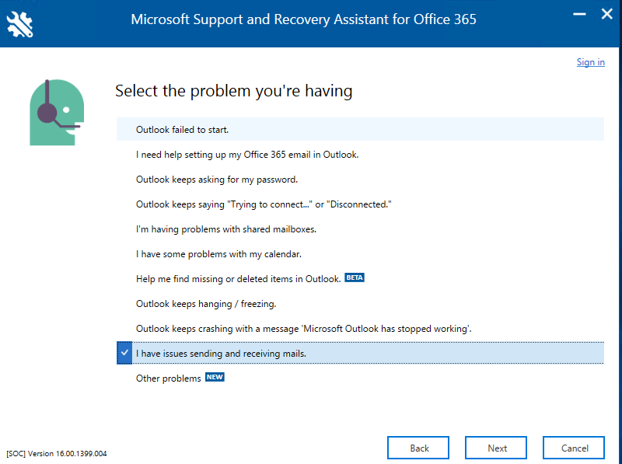This screenshot has height=464, width=622.
Task: Choose 'I have some problems with my calendar'
Action: (x=360, y=254)
